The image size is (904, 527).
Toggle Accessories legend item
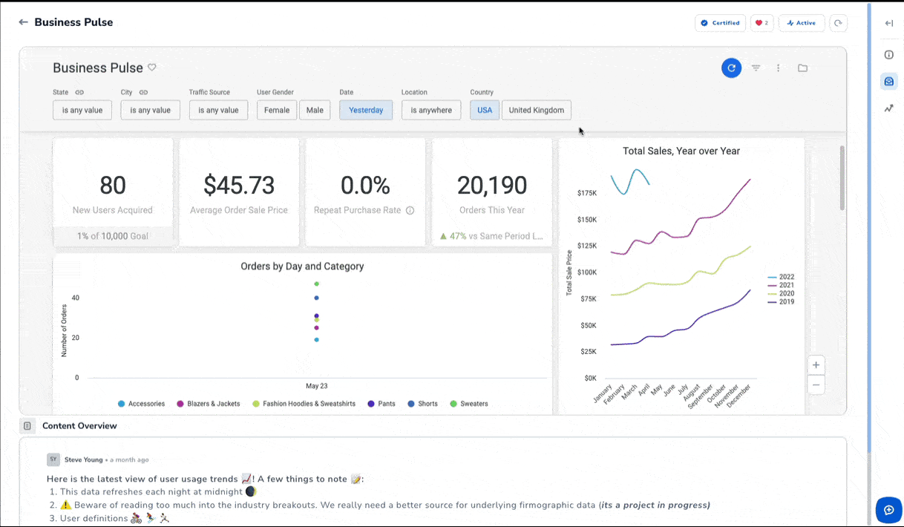pyautogui.click(x=141, y=404)
